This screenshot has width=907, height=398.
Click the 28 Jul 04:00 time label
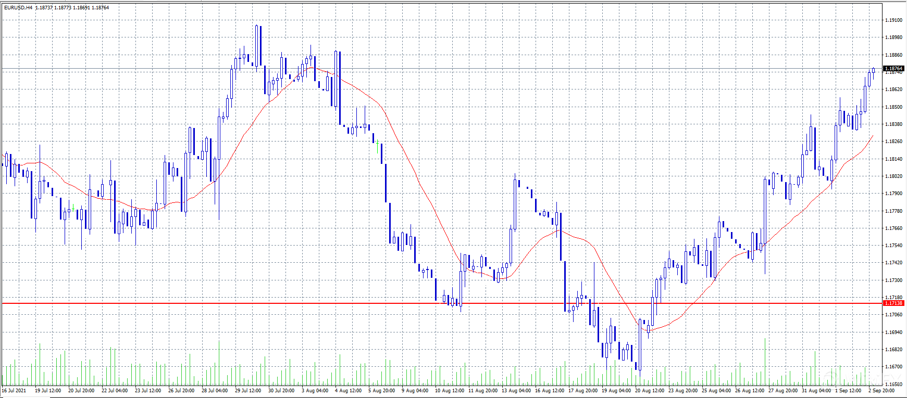tap(215, 391)
